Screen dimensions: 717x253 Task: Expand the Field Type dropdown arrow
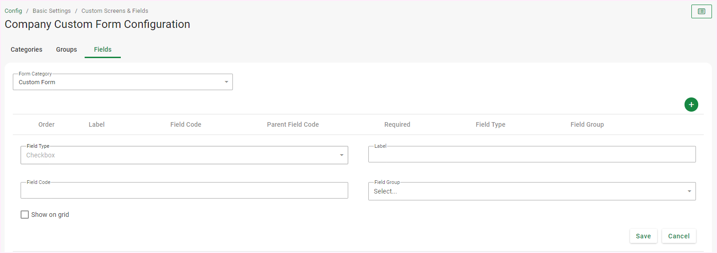tap(341, 155)
